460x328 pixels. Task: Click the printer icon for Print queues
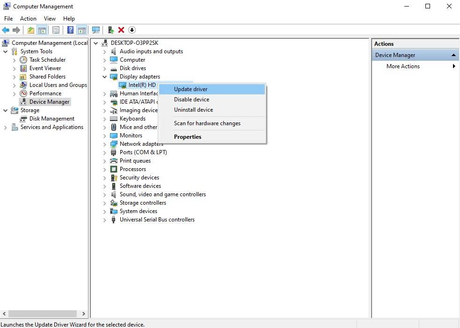[114, 161]
